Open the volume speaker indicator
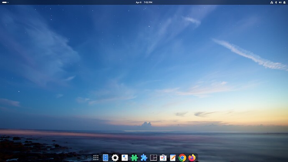This screenshot has height=162, width=288. pyautogui.click(x=280, y=3)
